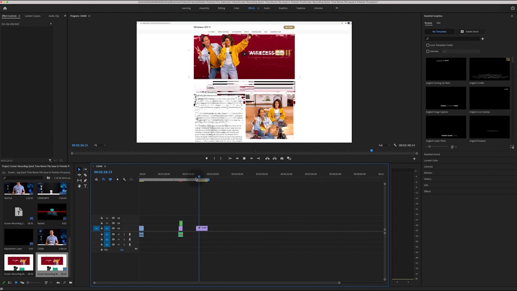This screenshot has height=291, width=517.
Task: Open the Lumetri Color panel
Action: [x=431, y=160]
